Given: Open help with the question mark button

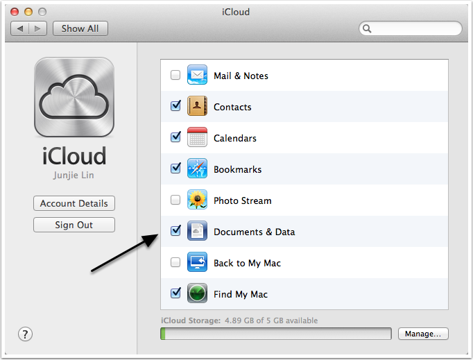Looking at the screenshot, I should coord(26,334).
